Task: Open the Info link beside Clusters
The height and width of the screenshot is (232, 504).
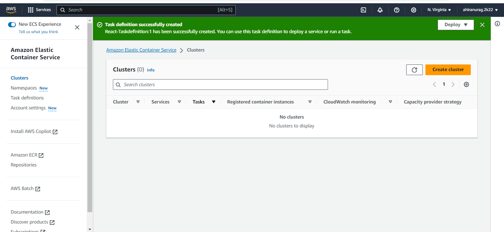Action: coord(151,70)
